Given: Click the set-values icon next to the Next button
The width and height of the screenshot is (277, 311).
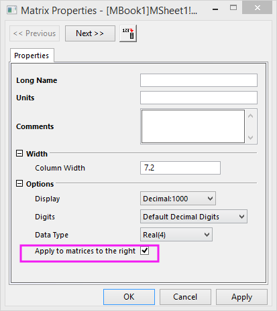Looking at the screenshot, I should pos(128,33).
